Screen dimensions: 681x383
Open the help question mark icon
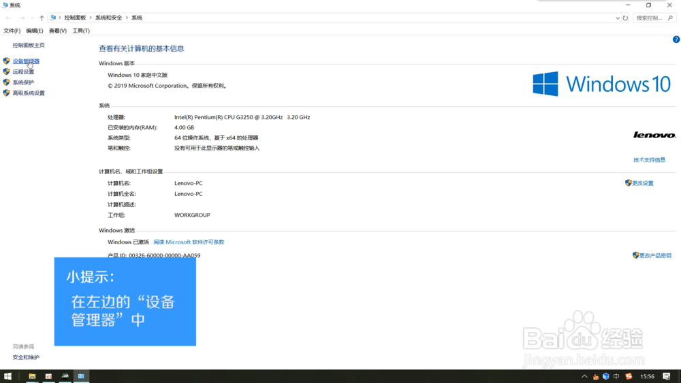point(676,39)
